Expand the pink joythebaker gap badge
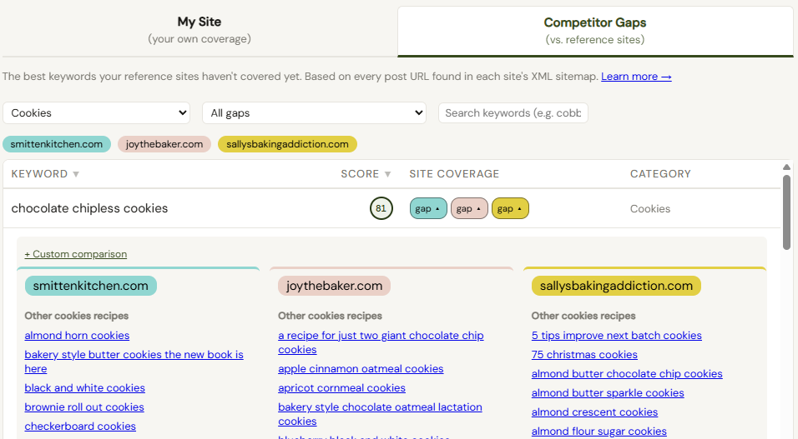Screen dimensions: 798x439 click(x=469, y=208)
